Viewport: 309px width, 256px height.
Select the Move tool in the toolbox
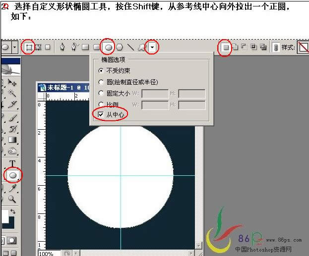point(13,82)
